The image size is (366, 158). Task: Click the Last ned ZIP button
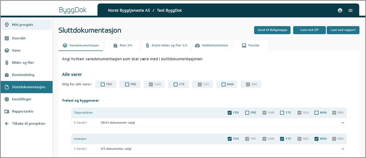[309, 30]
